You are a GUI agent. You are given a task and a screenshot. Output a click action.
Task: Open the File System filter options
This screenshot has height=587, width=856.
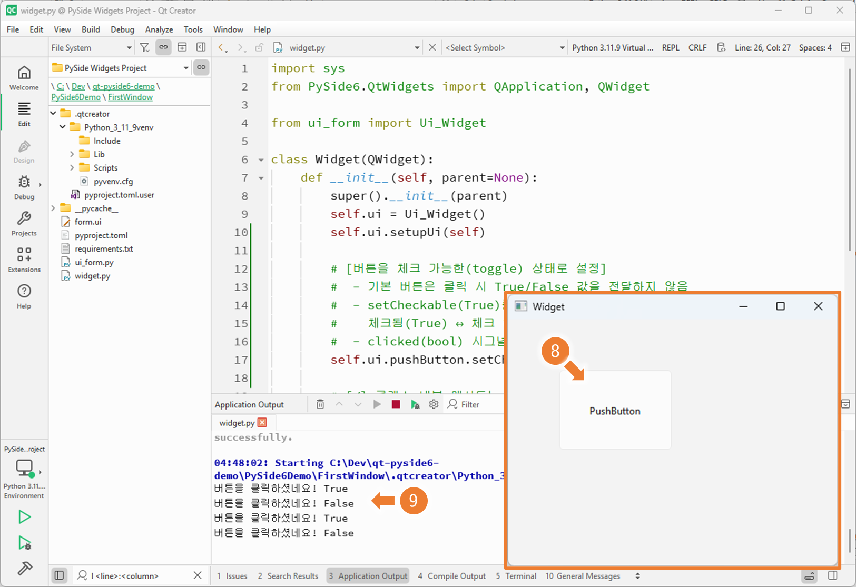[144, 47]
